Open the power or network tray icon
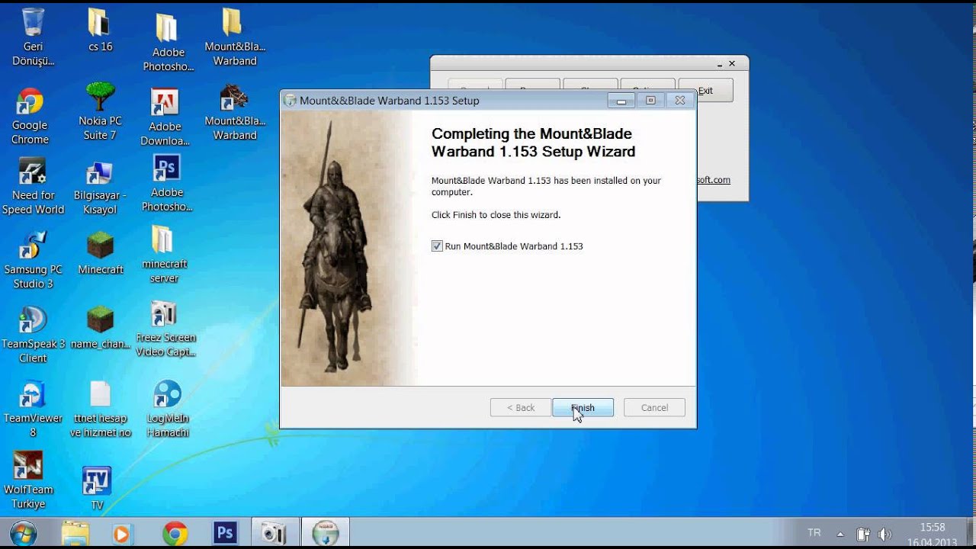This screenshot has height=549, width=976. point(863,534)
